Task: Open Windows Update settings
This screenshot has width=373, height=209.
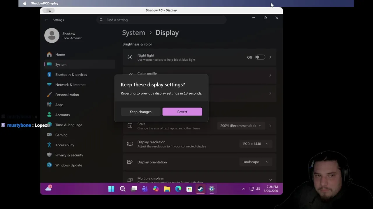Action: [80, 165]
